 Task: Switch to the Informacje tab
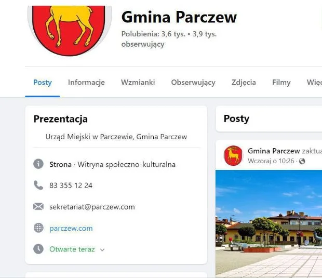coord(86,83)
